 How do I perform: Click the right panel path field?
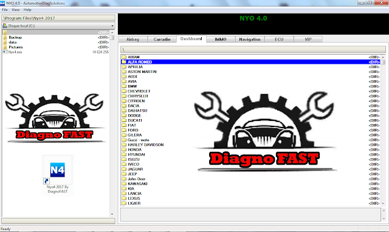(x=253, y=49)
